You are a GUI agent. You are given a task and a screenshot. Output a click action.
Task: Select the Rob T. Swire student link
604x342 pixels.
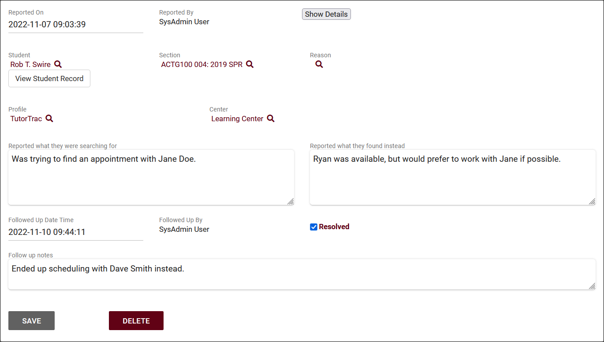(x=30, y=64)
